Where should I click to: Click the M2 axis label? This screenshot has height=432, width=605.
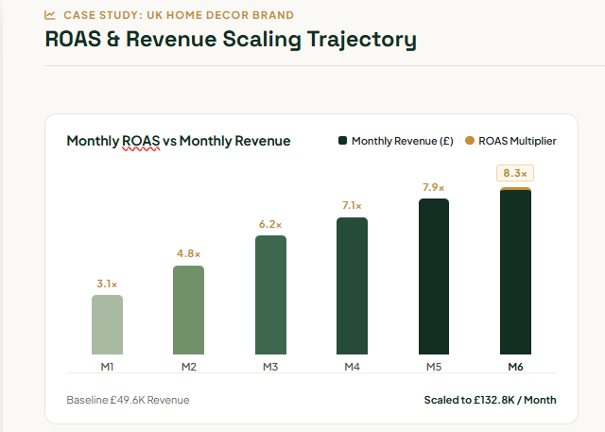[189, 367]
